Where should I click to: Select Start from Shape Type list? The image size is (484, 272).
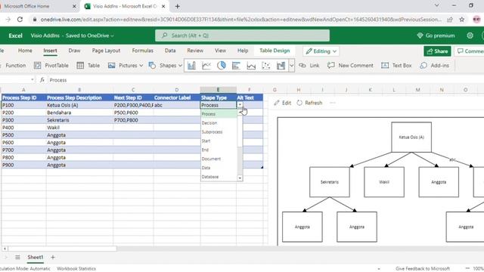[206, 141]
